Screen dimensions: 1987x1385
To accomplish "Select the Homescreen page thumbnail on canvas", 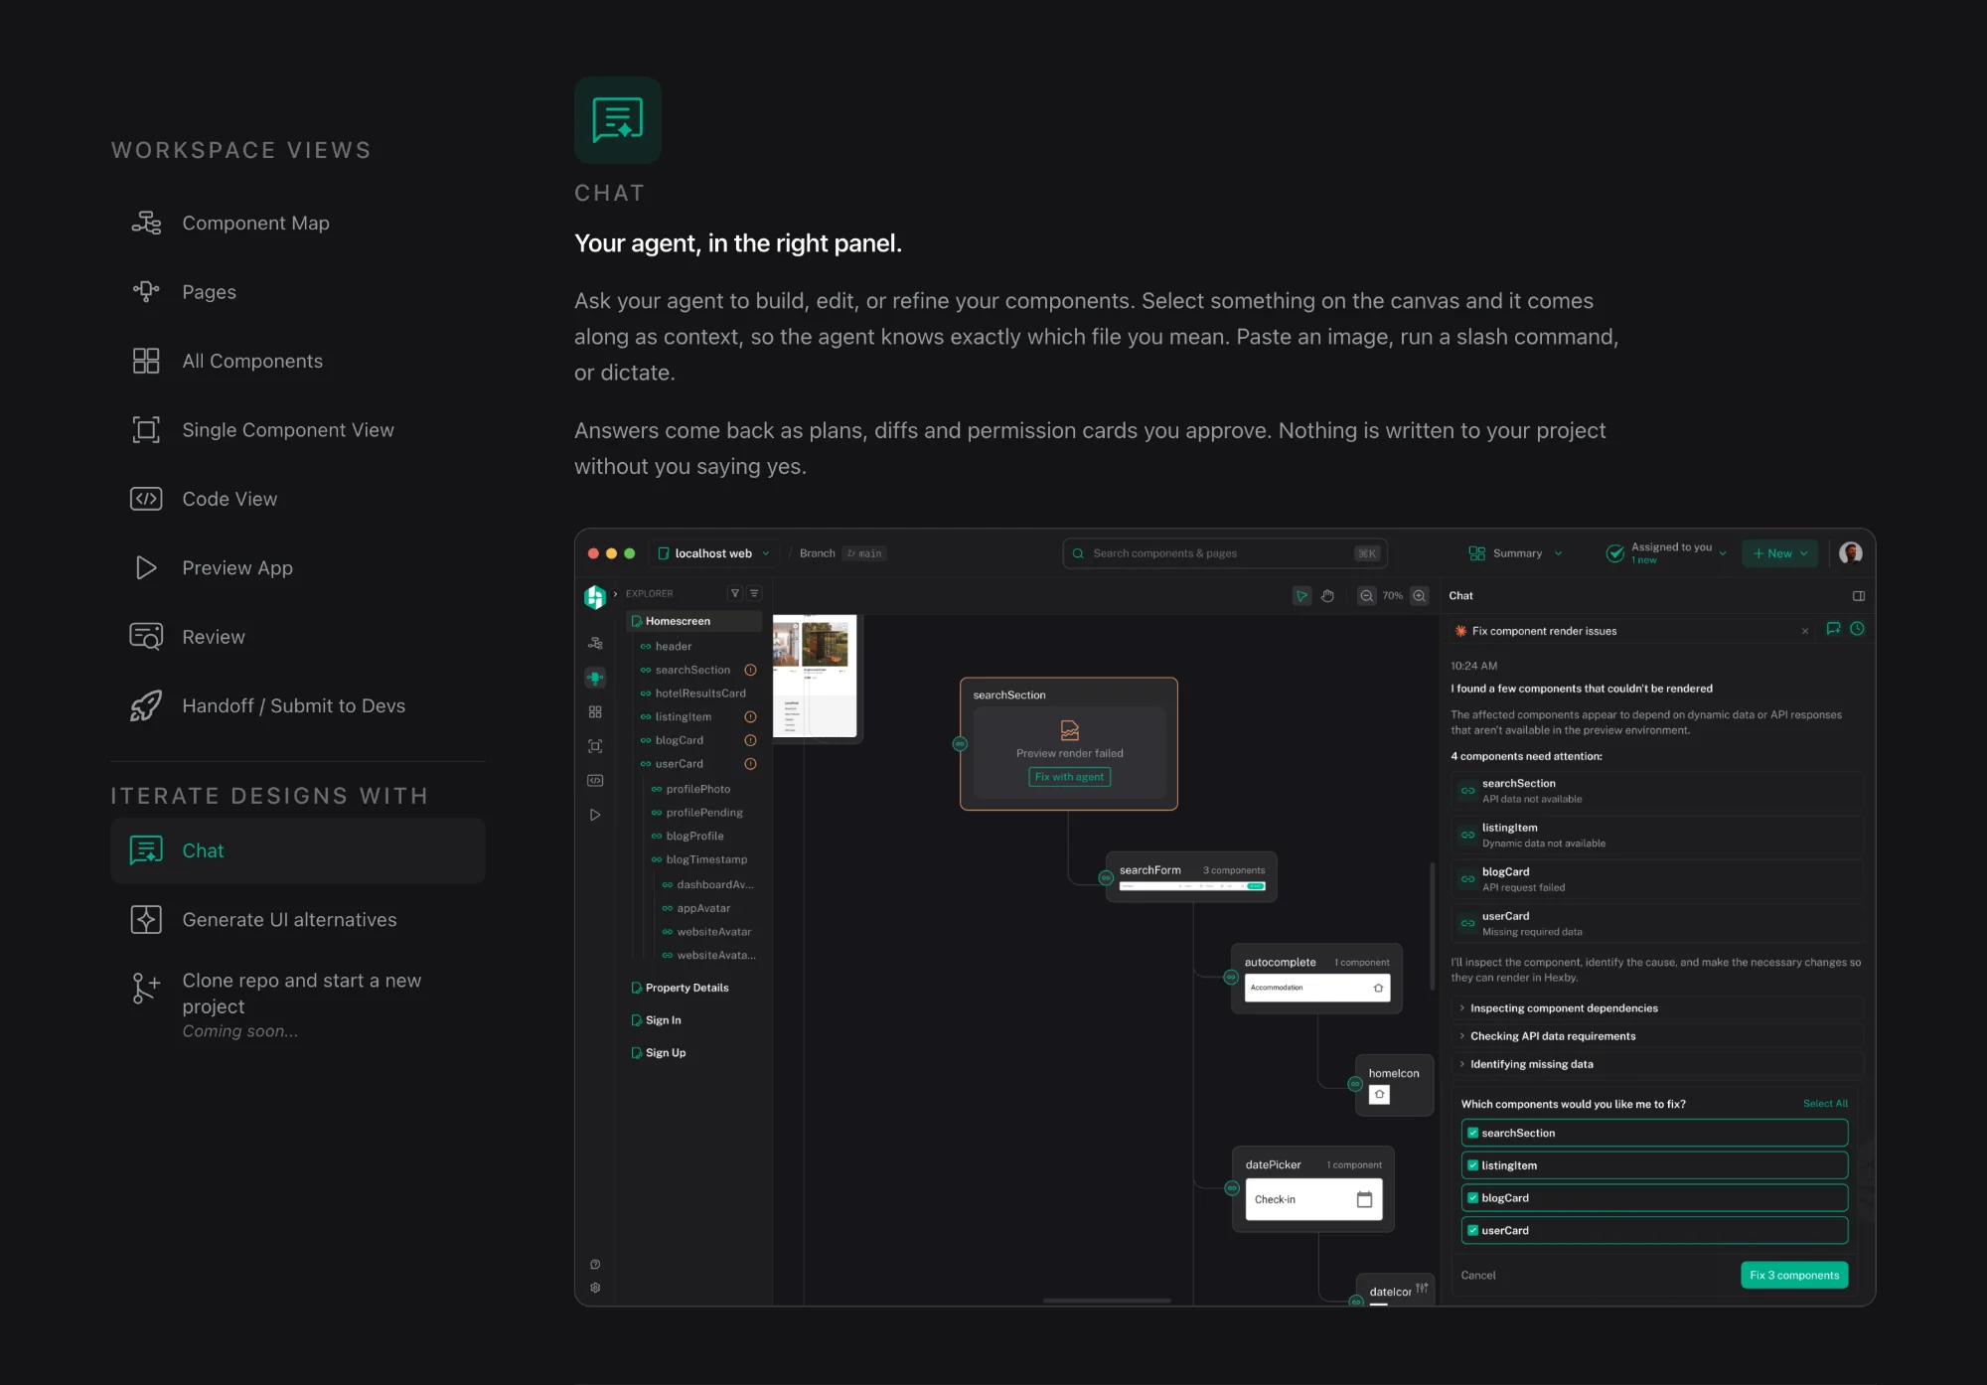I will tap(815, 677).
